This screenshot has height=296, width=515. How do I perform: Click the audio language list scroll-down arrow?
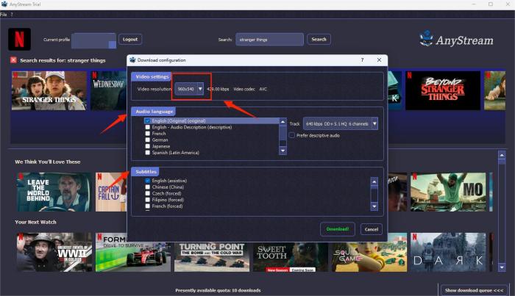tap(283, 151)
